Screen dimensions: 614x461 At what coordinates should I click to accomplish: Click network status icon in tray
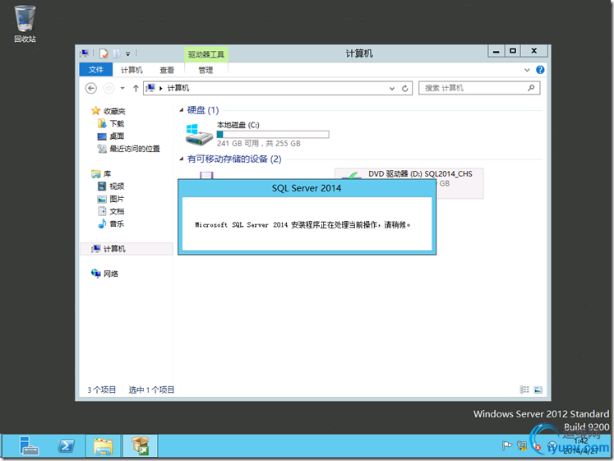click(522, 445)
